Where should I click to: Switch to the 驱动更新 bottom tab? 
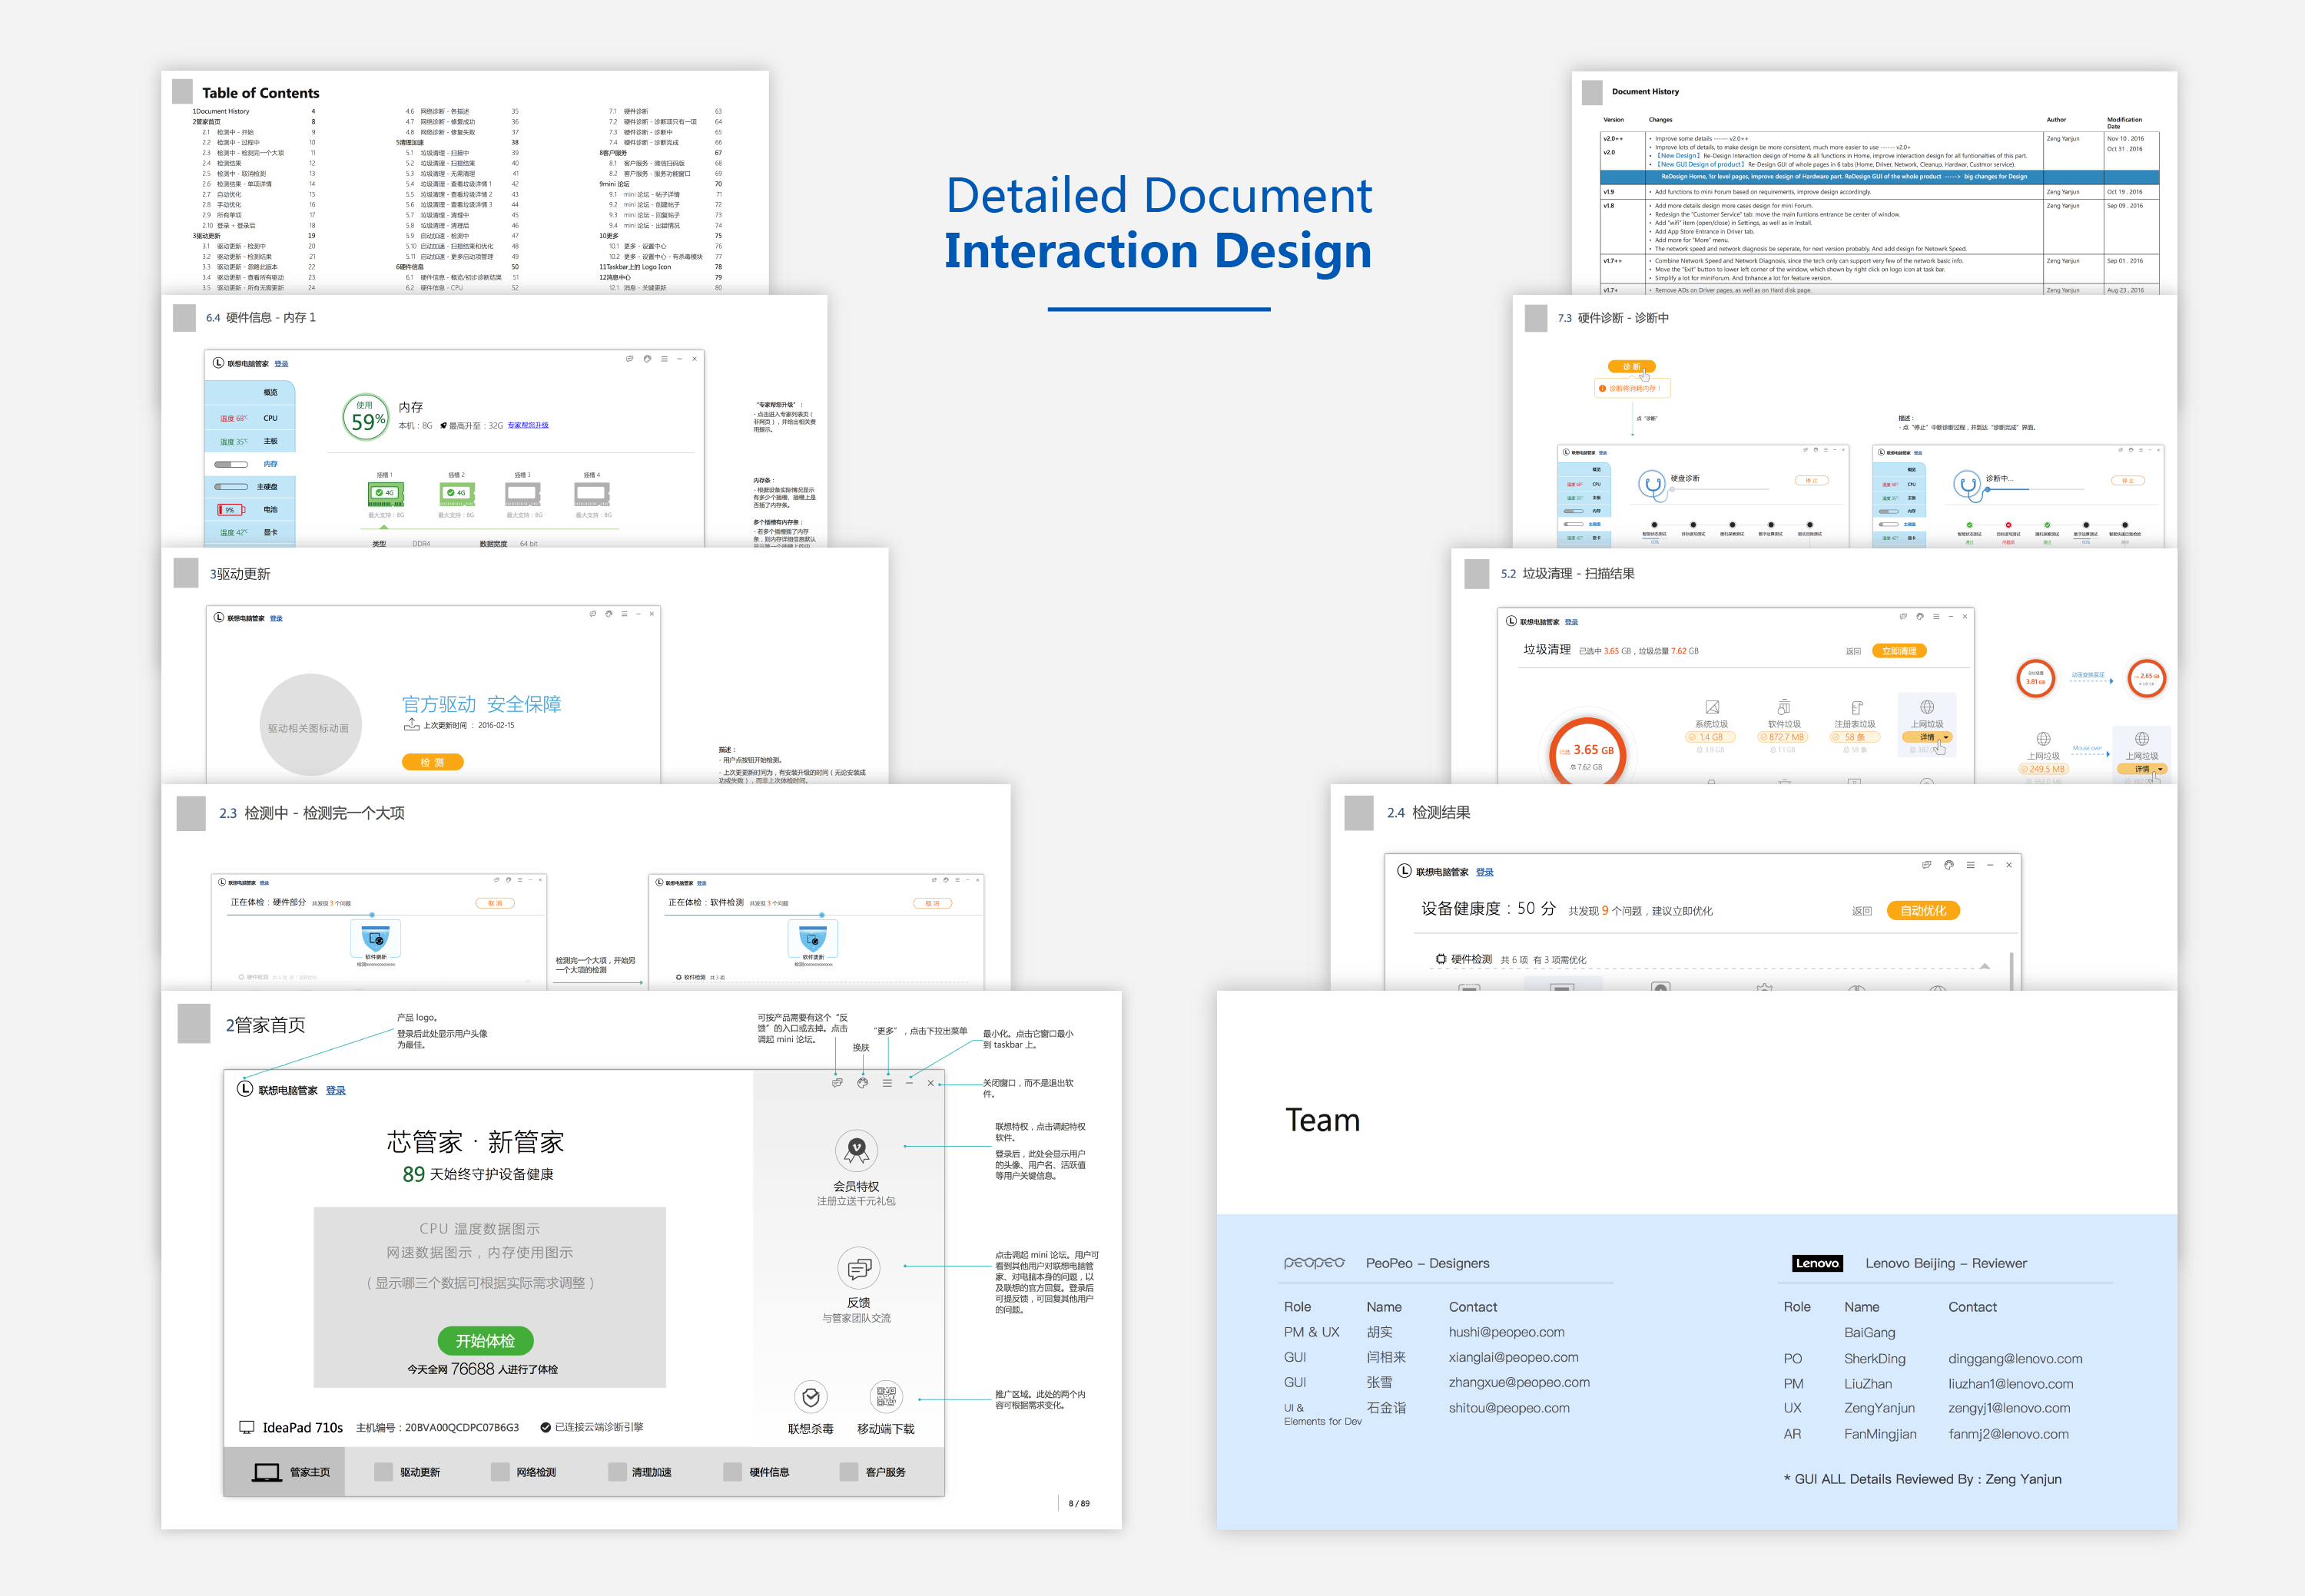(x=410, y=1472)
